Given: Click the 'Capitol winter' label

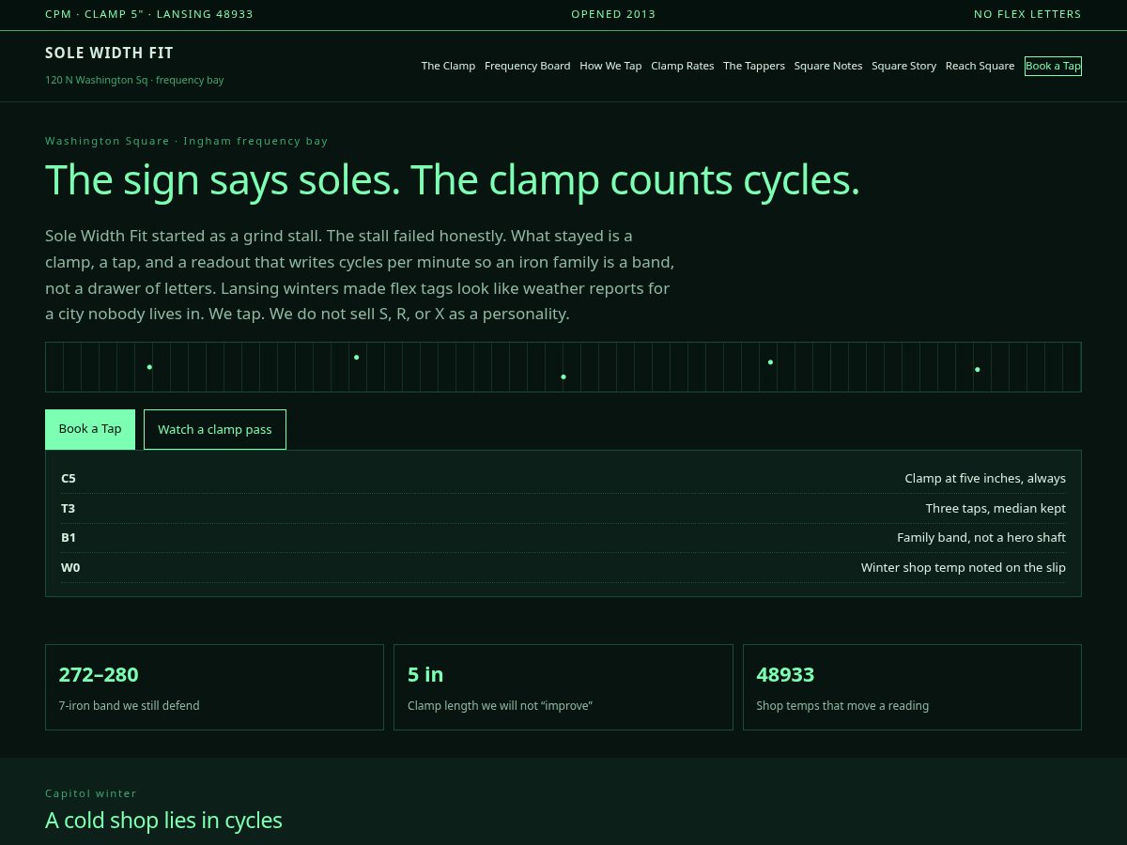Looking at the screenshot, I should point(91,793).
